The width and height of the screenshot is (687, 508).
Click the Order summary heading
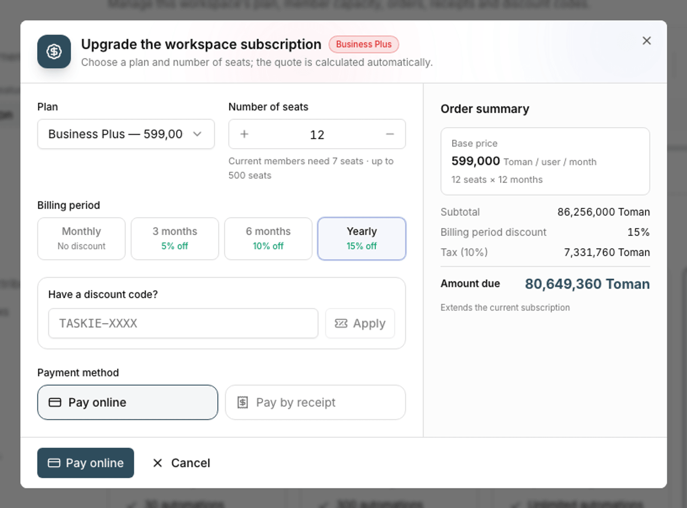click(485, 109)
